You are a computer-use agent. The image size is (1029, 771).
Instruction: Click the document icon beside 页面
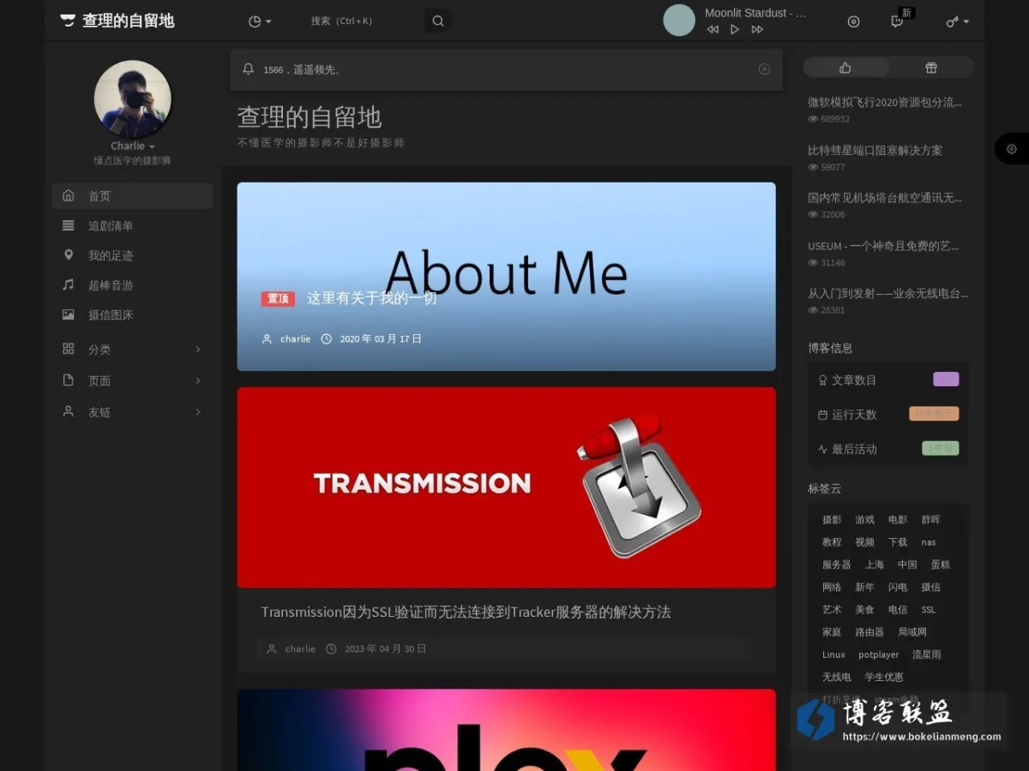pos(69,380)
